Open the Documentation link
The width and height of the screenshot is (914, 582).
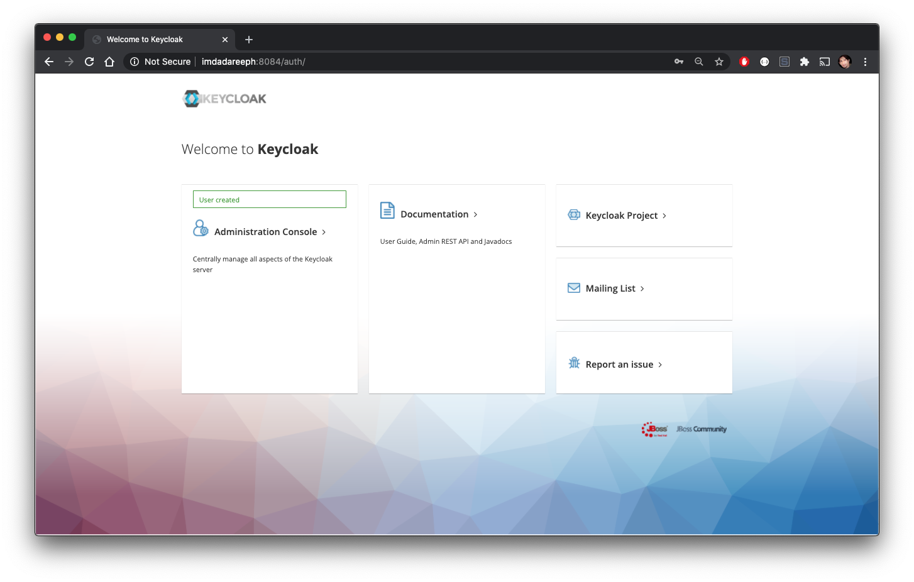[434, 214]
